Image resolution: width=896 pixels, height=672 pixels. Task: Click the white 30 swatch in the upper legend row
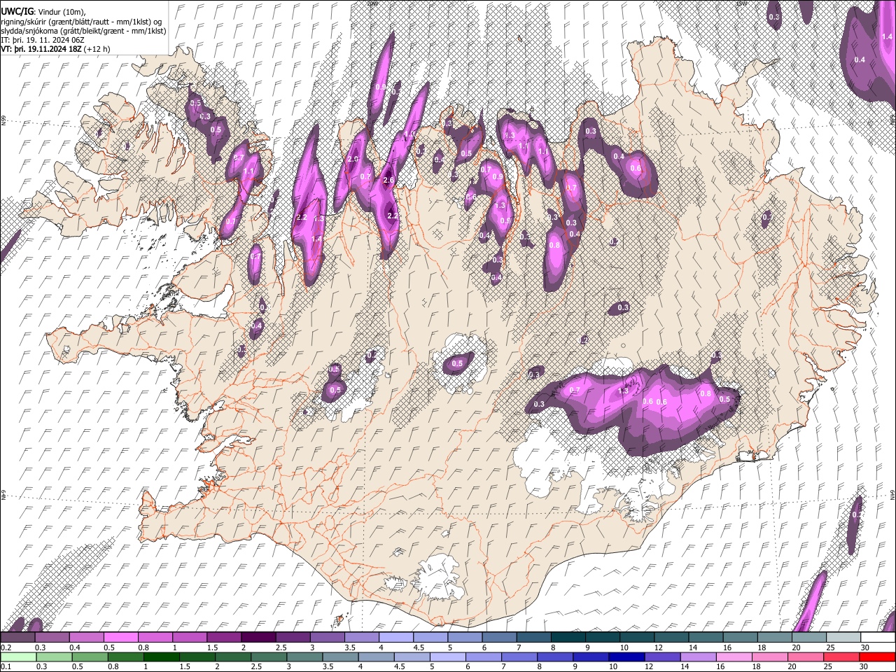pyautogui.click(x=877, y=638)
